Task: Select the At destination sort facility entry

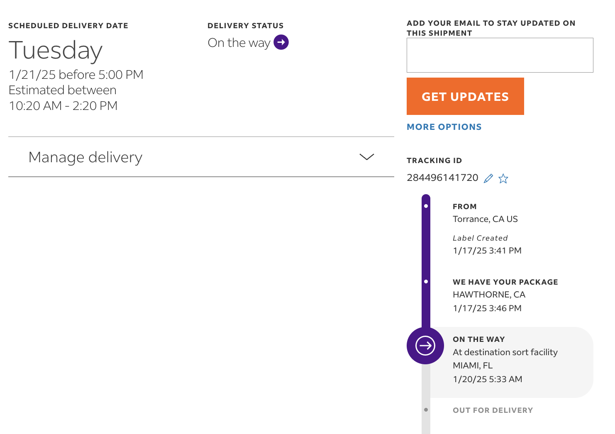Action: pyautogui.click(x=505, y=352)
